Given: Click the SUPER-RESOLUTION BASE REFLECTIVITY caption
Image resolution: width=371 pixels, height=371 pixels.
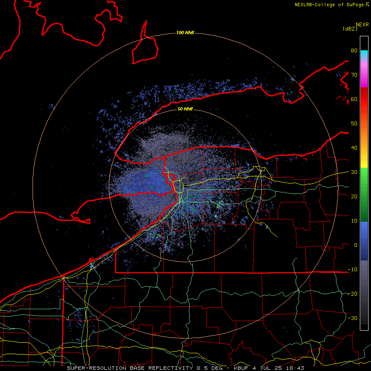Looking at the screenshot, I should coord(130,368).
